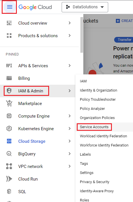Click Cloud overview label
133x202 pixels.
[x=33, y=23]
